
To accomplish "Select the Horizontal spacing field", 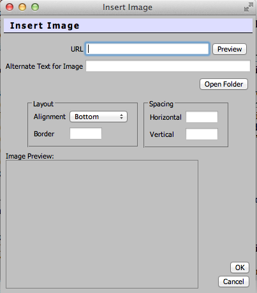I will pyautogui.click(x=202, y=117).
